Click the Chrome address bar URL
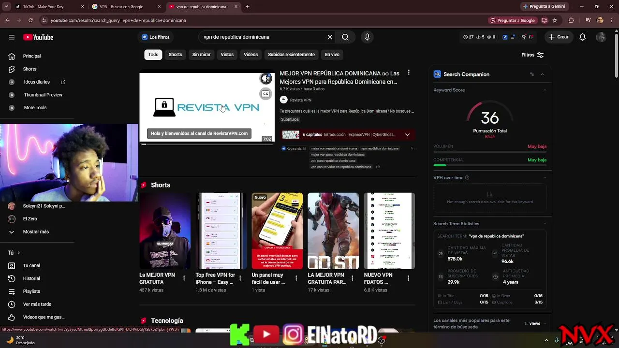The height and width of the screenshot is (348, 619). click(118, 20)
